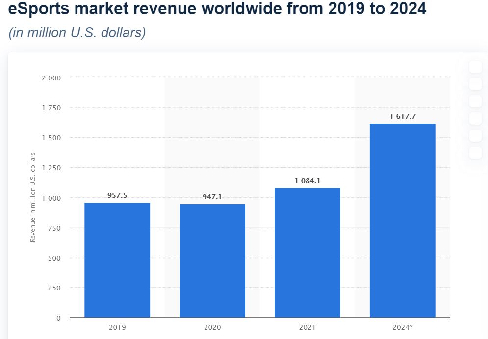Viewport: 488px width, 339px height.
Task: Click the 1 084.1 data label
Action: coord(308,181)
